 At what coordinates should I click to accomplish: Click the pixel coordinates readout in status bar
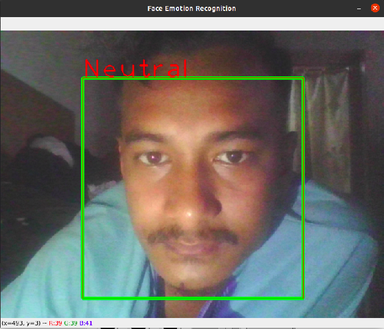click(21, 323)
